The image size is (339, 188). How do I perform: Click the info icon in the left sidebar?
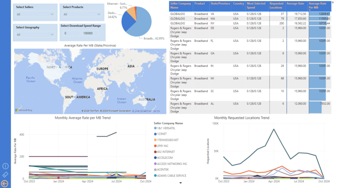pyautogui.click(x=6, y=166)
